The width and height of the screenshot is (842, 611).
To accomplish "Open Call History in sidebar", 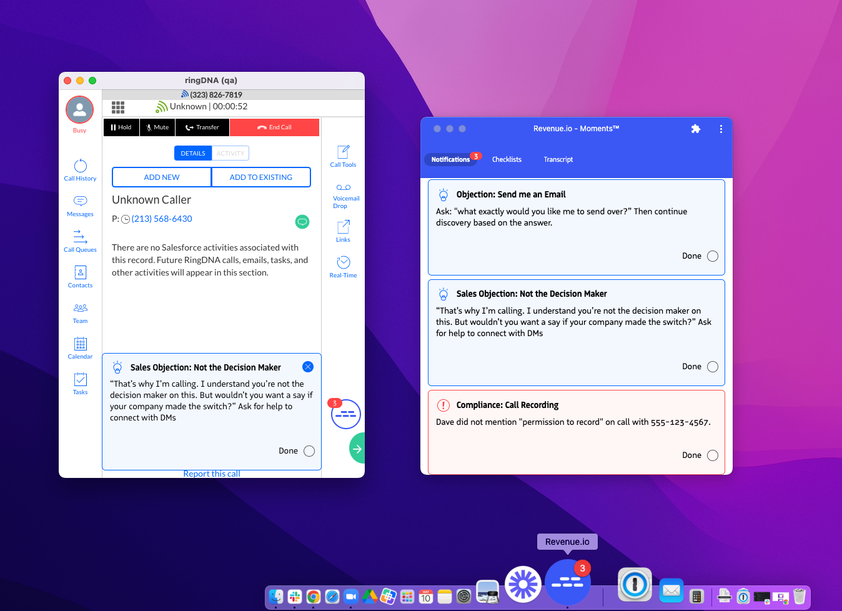I will (80, 170).
